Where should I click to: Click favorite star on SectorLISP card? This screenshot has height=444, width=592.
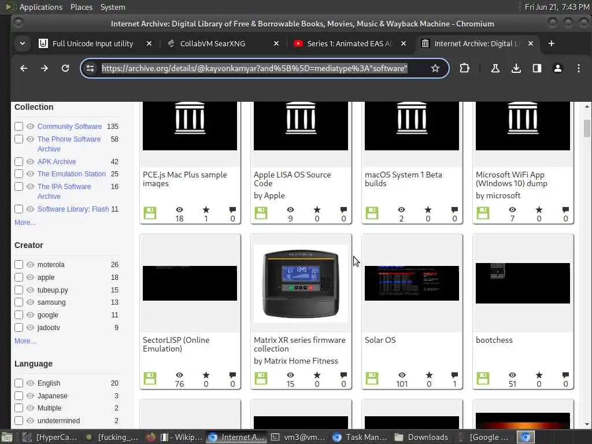point(206,375)
